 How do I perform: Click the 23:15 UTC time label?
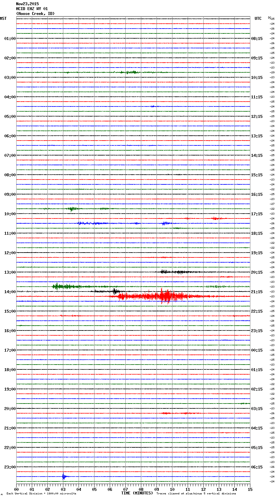[x=257, y=331]
